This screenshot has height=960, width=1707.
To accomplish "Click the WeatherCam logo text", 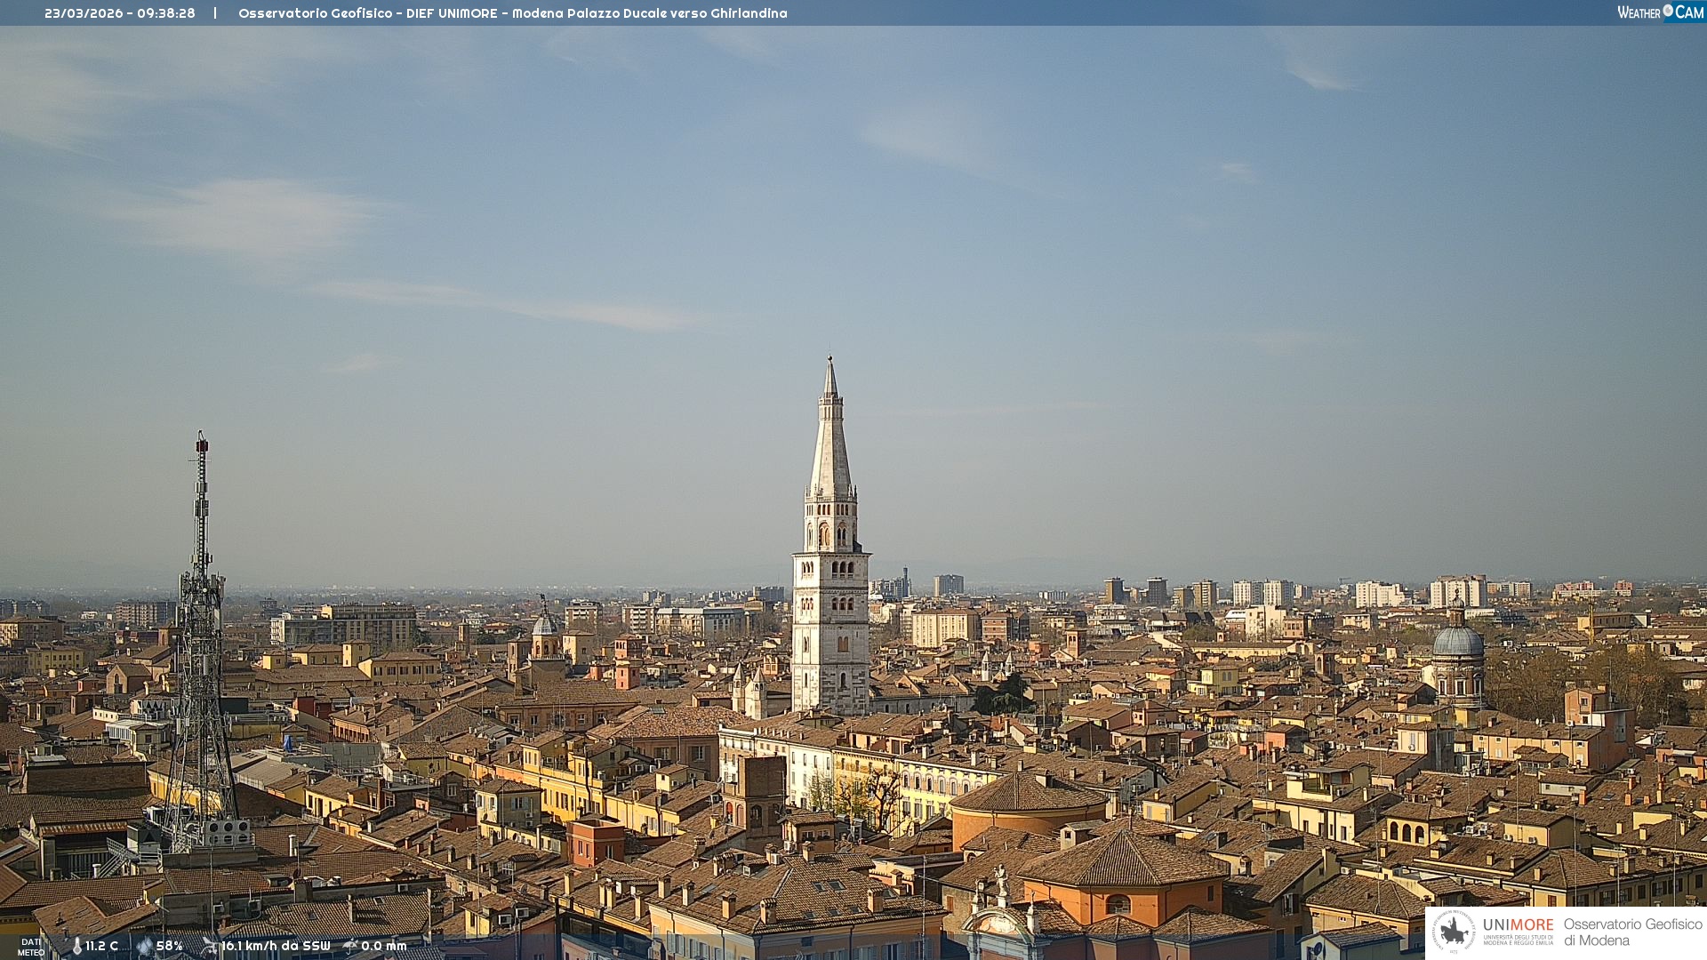I will (x=1660, y=12).
